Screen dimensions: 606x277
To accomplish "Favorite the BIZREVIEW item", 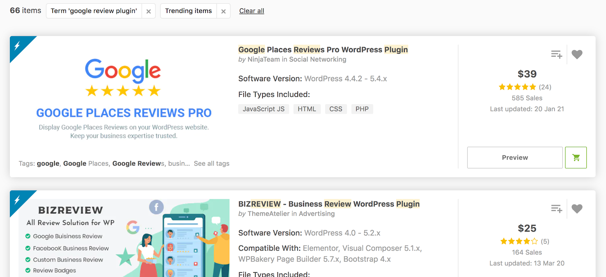I will (x=577, y=209).
